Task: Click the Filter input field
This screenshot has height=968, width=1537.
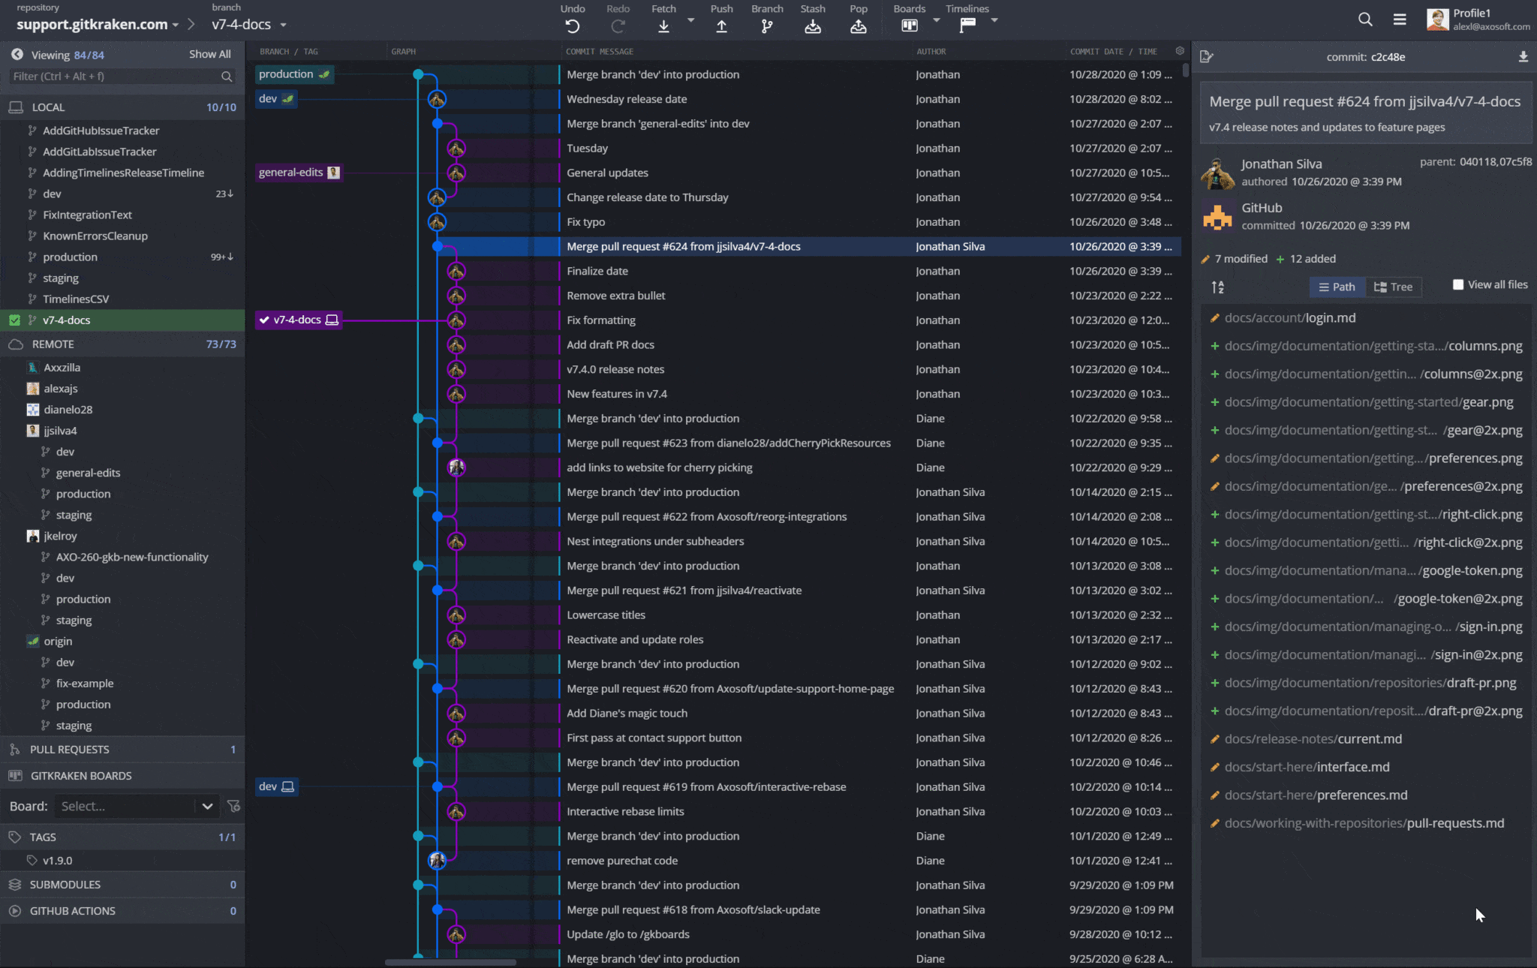Action: [x=122, y=77]
